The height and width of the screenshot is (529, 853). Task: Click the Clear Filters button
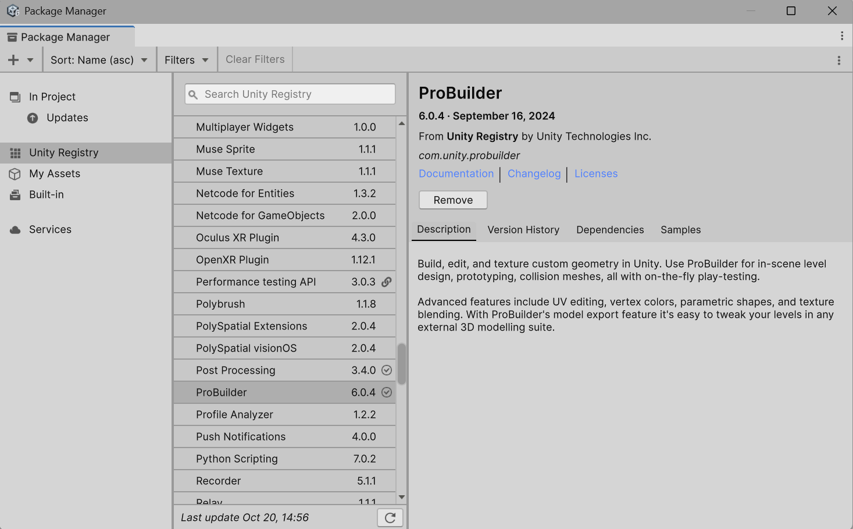point(255,59)
